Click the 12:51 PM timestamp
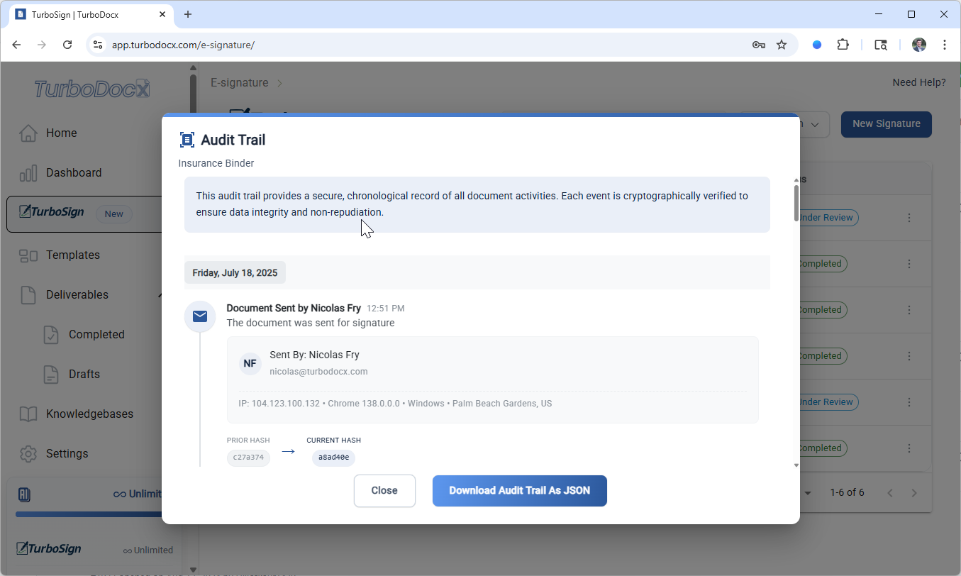The height and width of the screenshot is (576, 961). [x=386, y=309]
